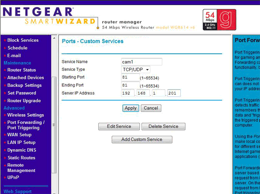Viewport: 260px width, 194px height.
Task: Open the Service Type dropdown
Action: 136,70
